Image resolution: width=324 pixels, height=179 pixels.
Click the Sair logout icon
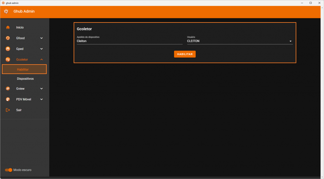tap(8, 110)
